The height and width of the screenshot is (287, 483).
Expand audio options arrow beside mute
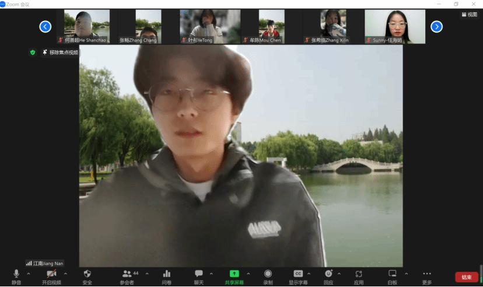pos(29,274)
